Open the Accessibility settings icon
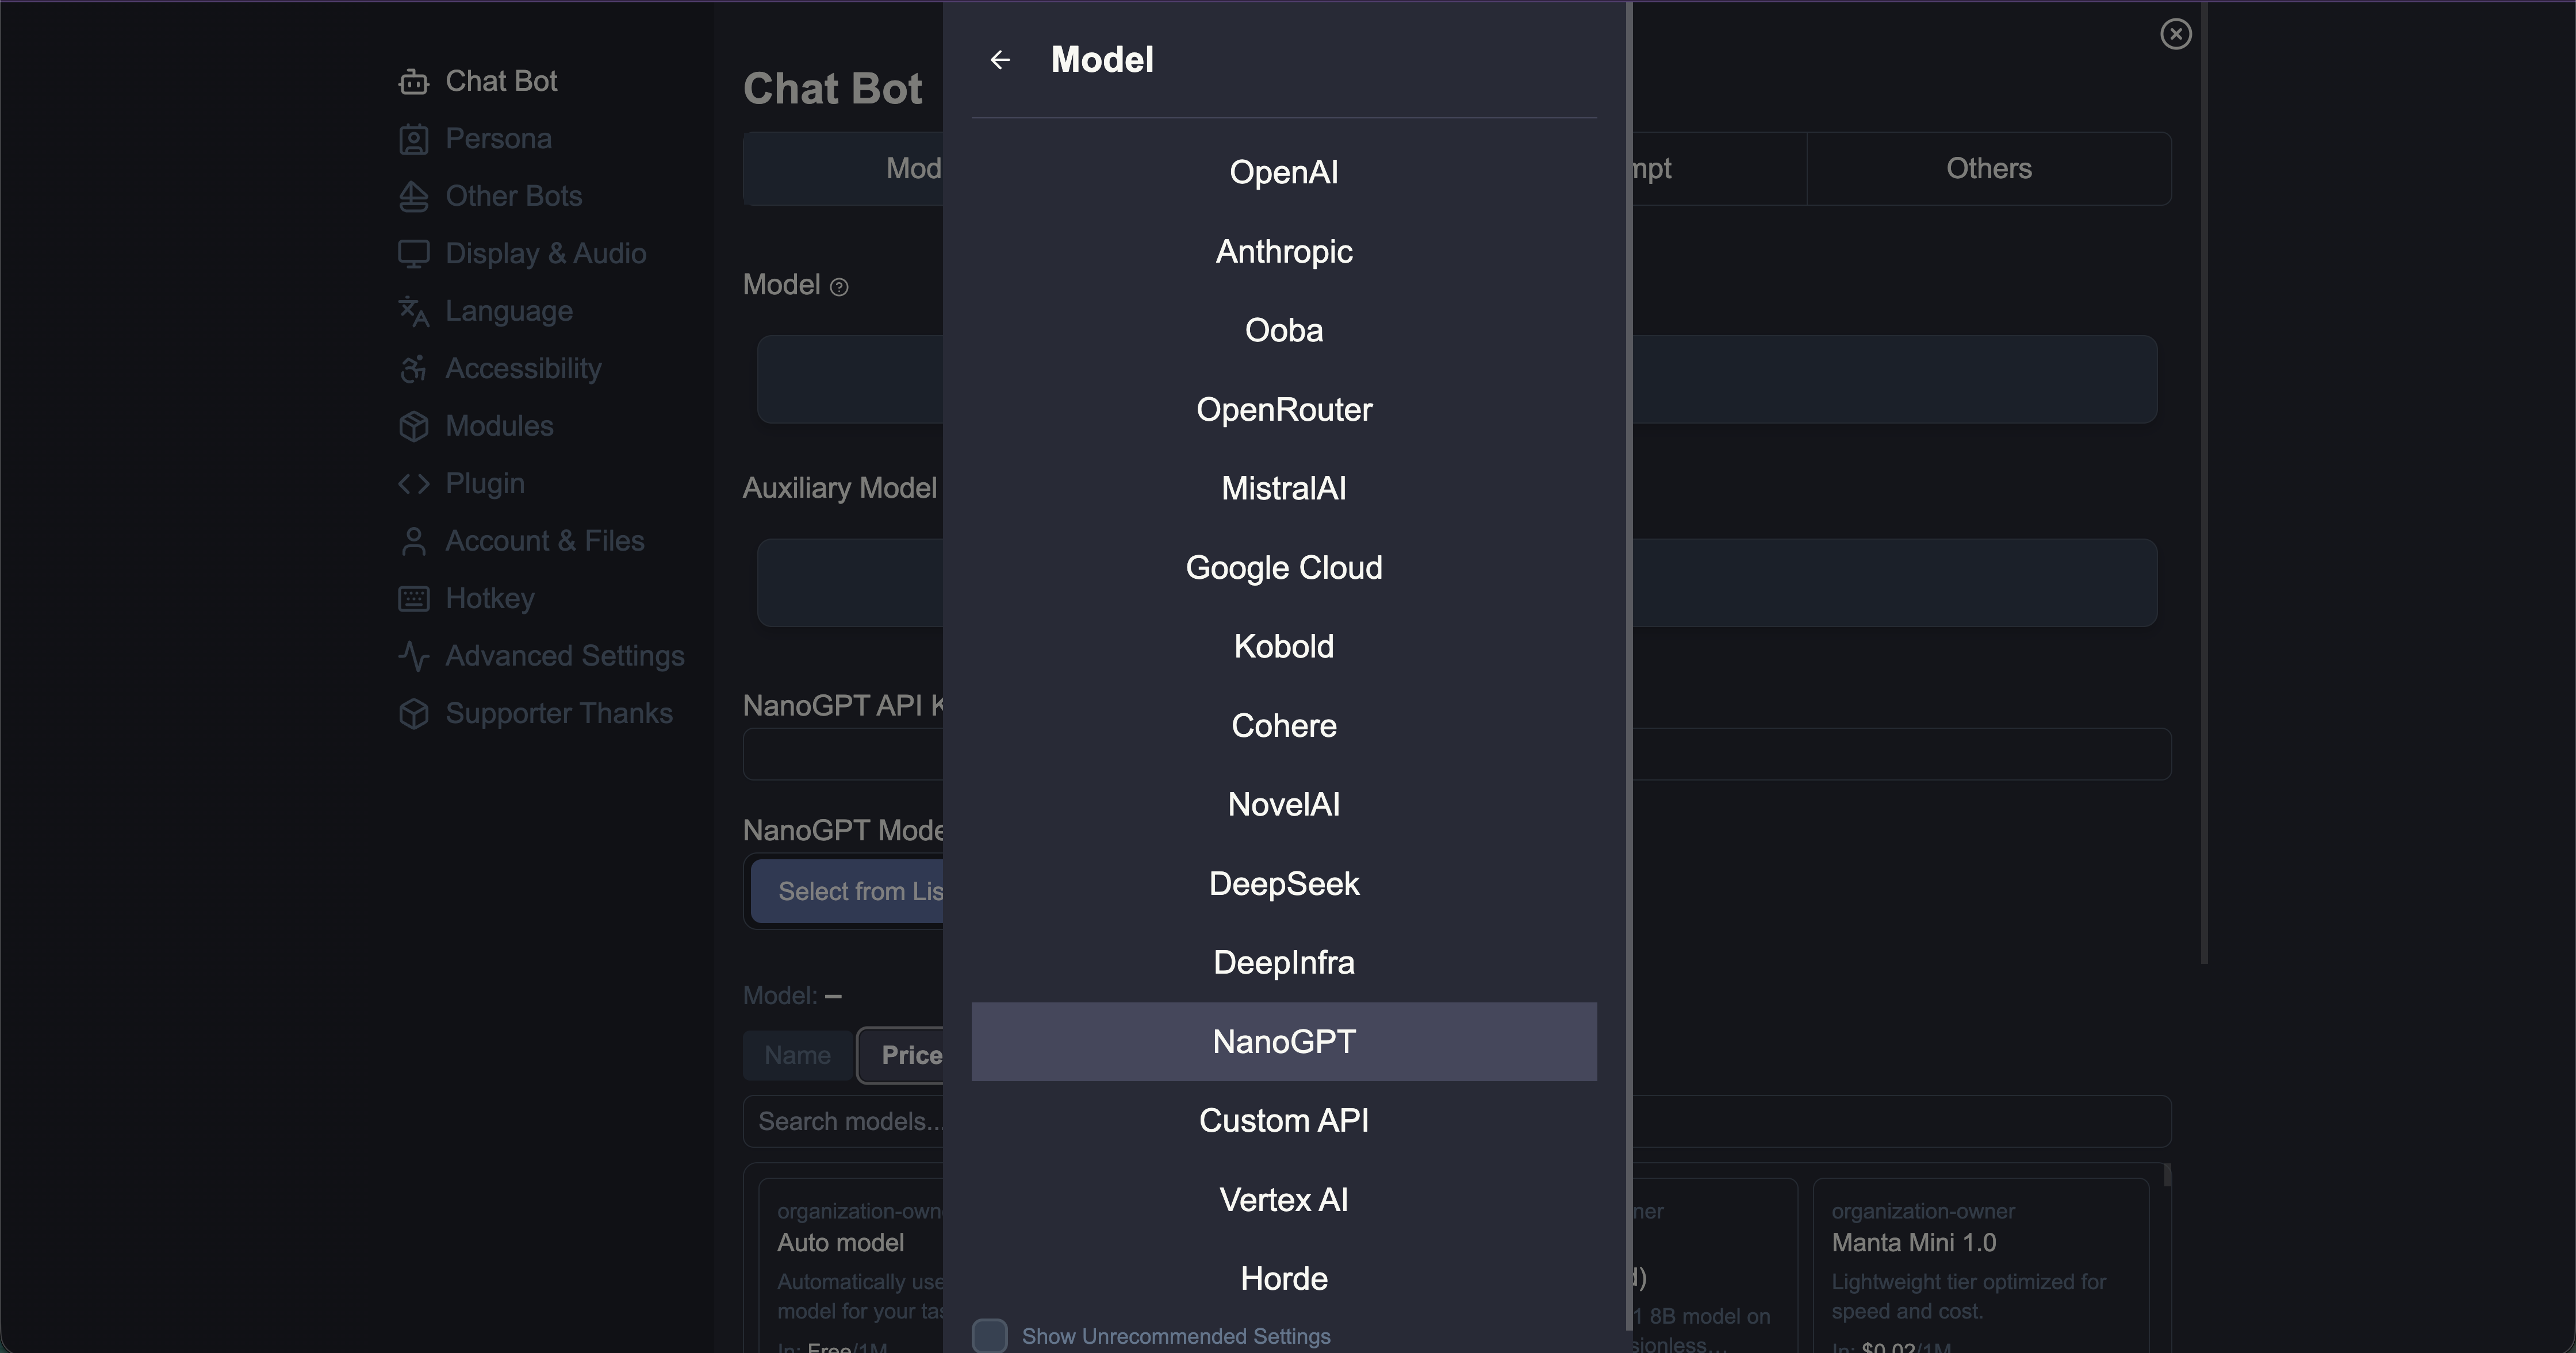 tap(414, 368)
